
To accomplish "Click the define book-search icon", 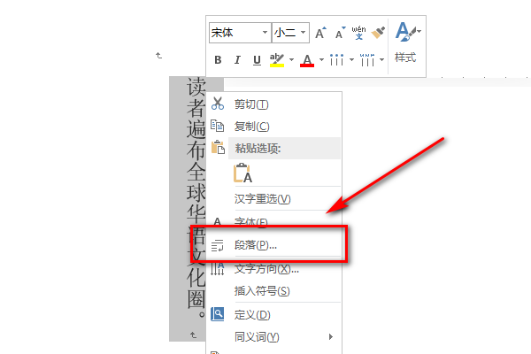I will (x=218, y=314).
